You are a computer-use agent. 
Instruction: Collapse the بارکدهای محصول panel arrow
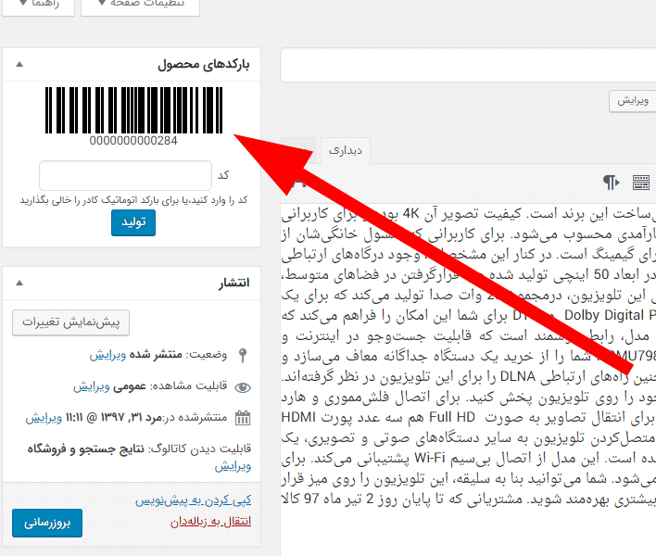point(19,64)
